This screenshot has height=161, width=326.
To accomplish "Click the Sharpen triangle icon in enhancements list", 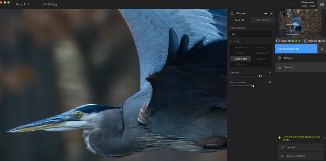I will click(x=280, y=67).
